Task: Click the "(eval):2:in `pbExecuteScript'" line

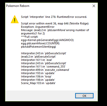Action: tap(38, 57)
